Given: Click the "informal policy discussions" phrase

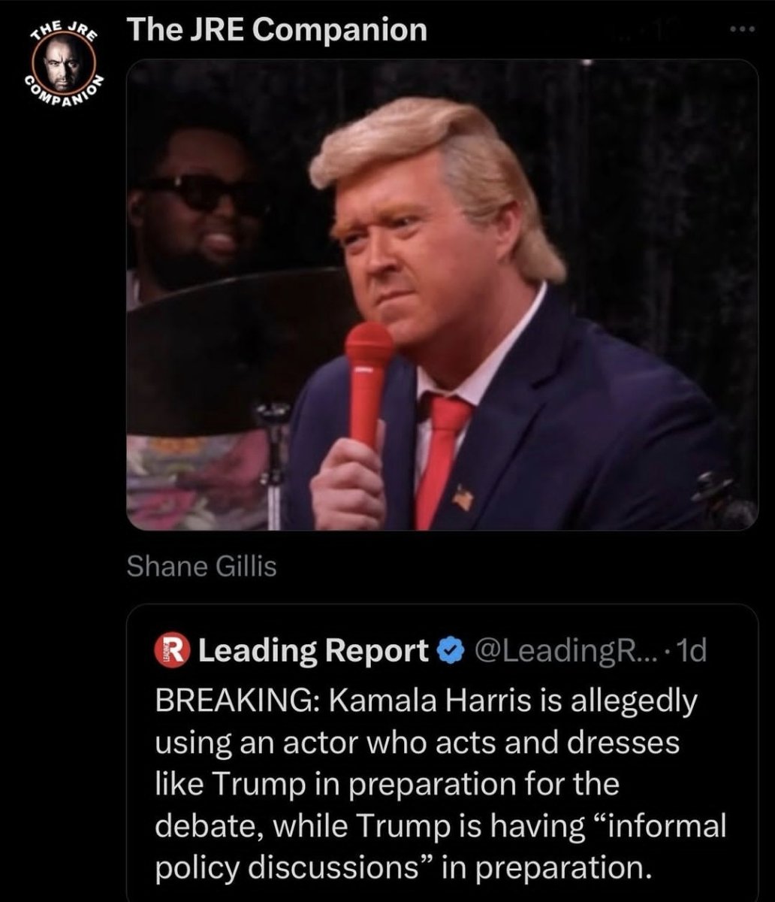Looking at the screenshot, I should 441,846.
